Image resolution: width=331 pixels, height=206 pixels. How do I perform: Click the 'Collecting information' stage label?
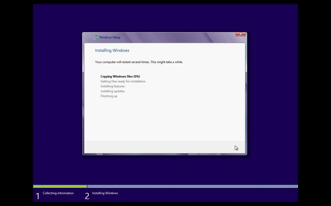(x=58, y=193)
